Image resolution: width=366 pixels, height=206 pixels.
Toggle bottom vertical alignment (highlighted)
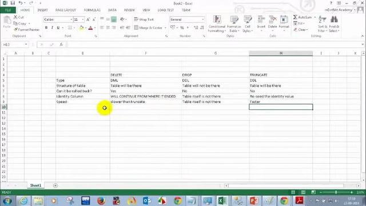[114, 19]
